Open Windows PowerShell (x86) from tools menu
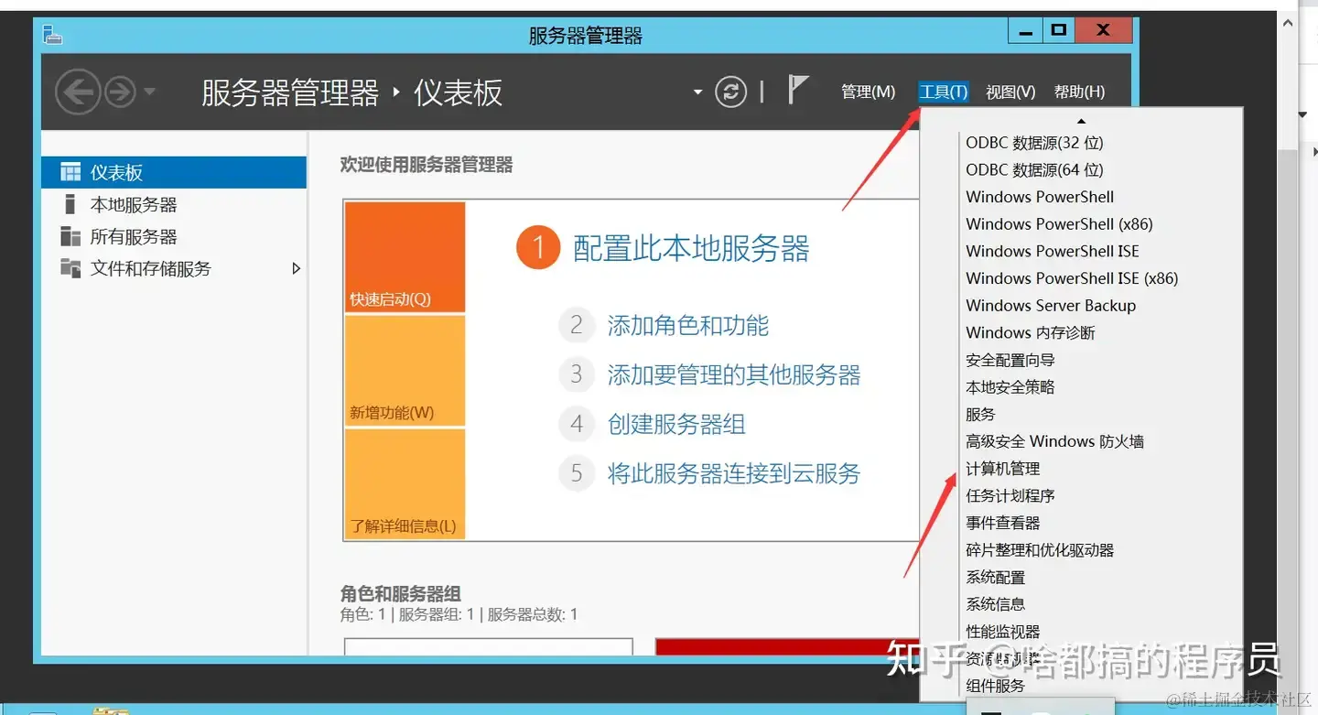1318x715 pixels. [x=1059, y=224]
